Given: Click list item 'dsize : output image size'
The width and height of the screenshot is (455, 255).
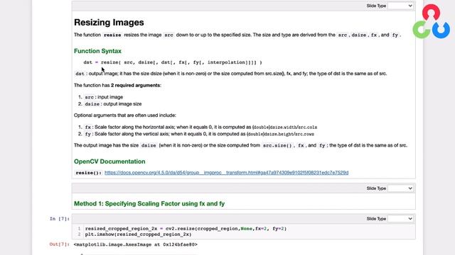Looking at the screenshot, I should (x=113, y=104).
